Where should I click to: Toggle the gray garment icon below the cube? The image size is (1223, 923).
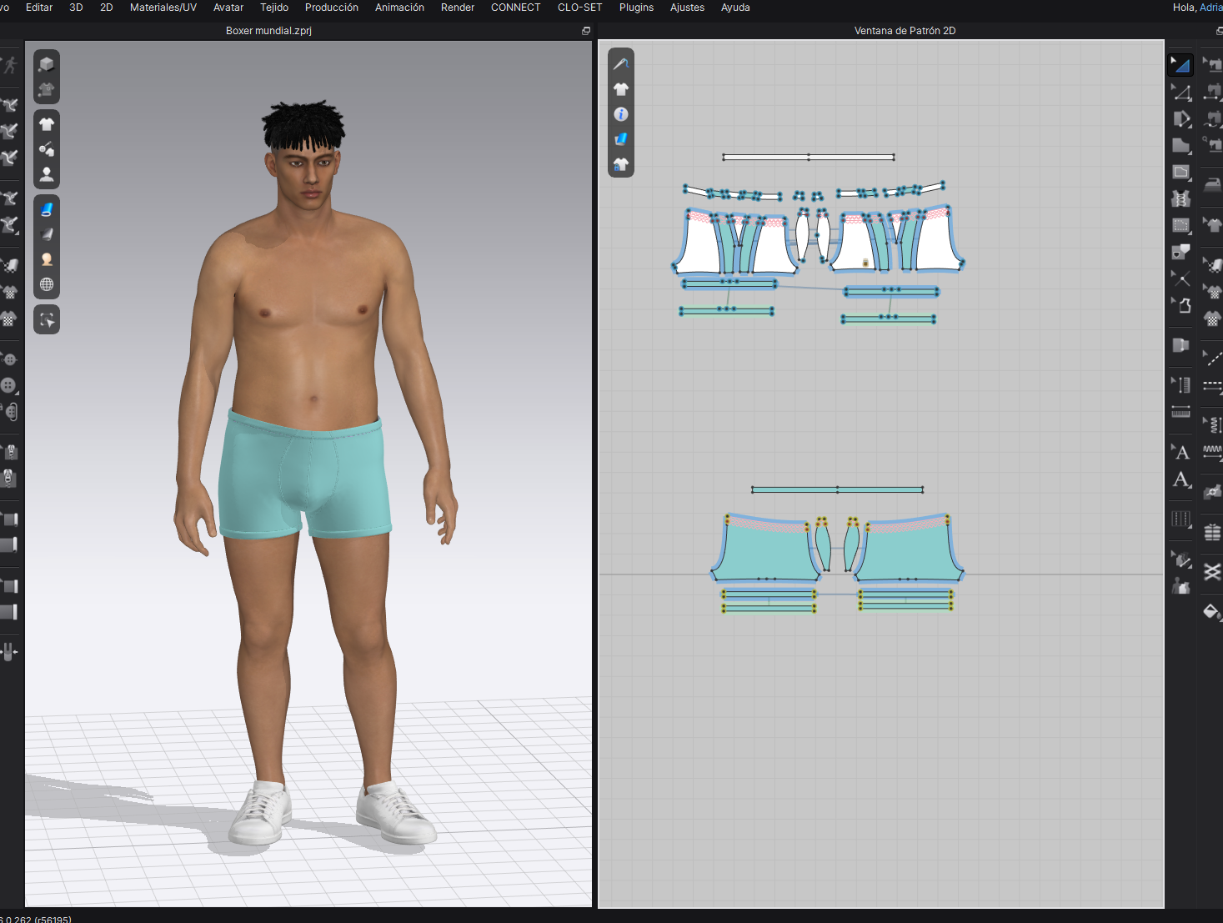[x=47, y=89]
